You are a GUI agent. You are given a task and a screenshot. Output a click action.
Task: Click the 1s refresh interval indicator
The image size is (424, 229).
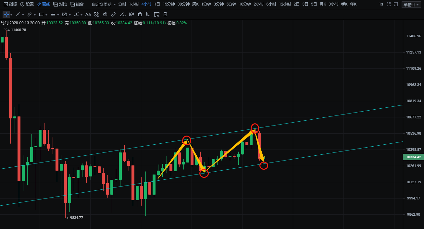[381, 4]
